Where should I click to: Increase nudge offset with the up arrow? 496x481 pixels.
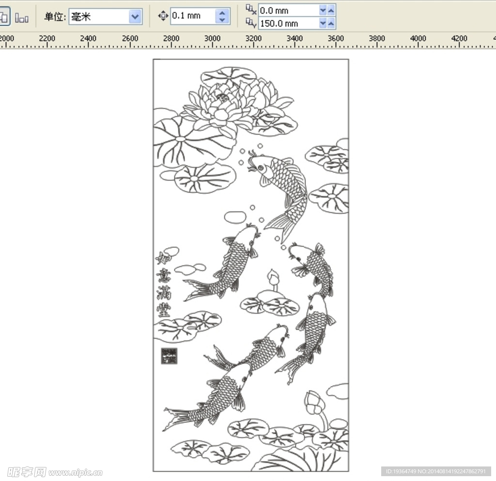point(222,13)
